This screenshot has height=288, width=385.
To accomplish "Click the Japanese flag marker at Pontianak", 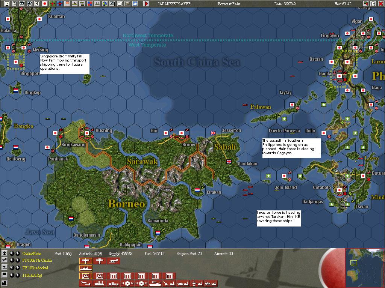I will coord(47,147).
